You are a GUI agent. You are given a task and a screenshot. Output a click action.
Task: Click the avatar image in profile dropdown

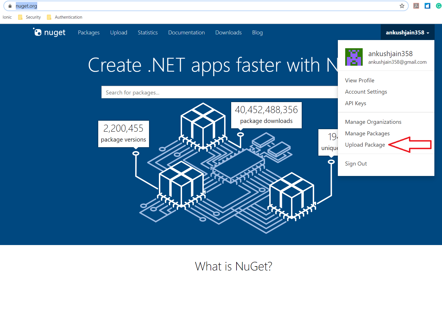point(354,57)
